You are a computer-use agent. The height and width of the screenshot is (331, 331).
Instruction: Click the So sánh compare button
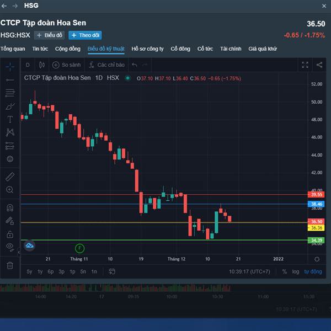(x=67, y=65)
